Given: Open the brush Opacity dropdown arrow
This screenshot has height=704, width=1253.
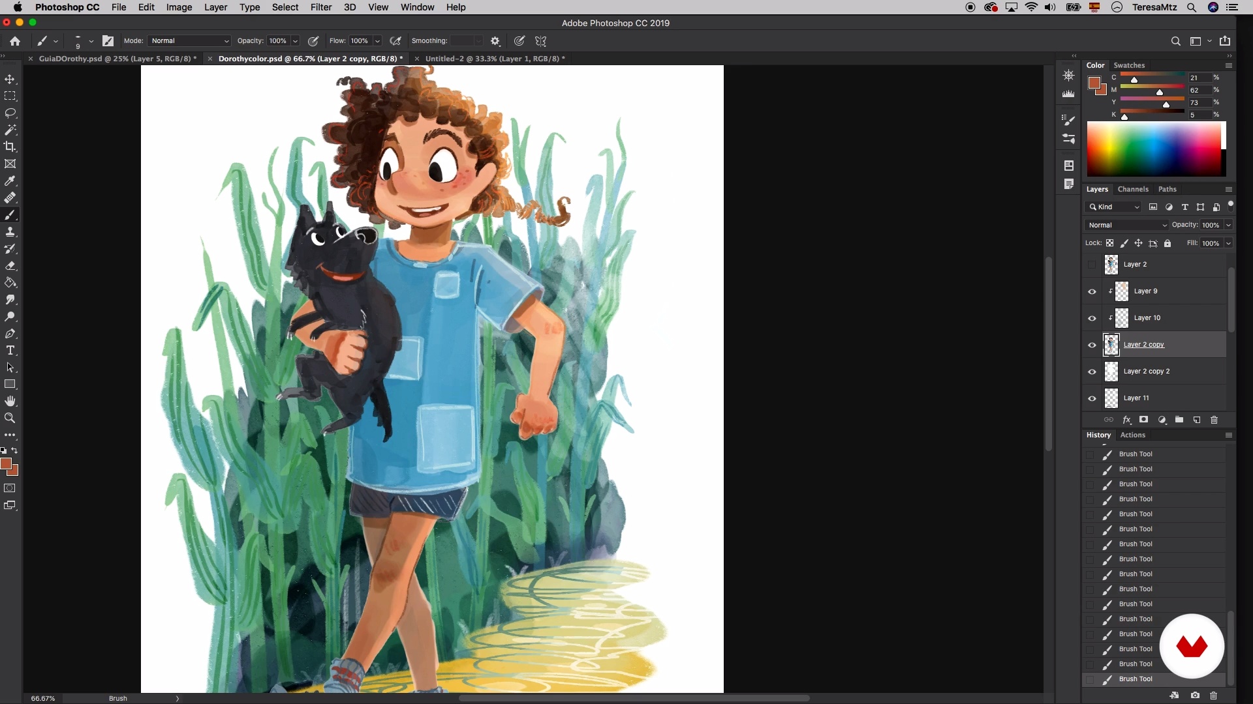Looking at the screenshot, I should (295, 40).
